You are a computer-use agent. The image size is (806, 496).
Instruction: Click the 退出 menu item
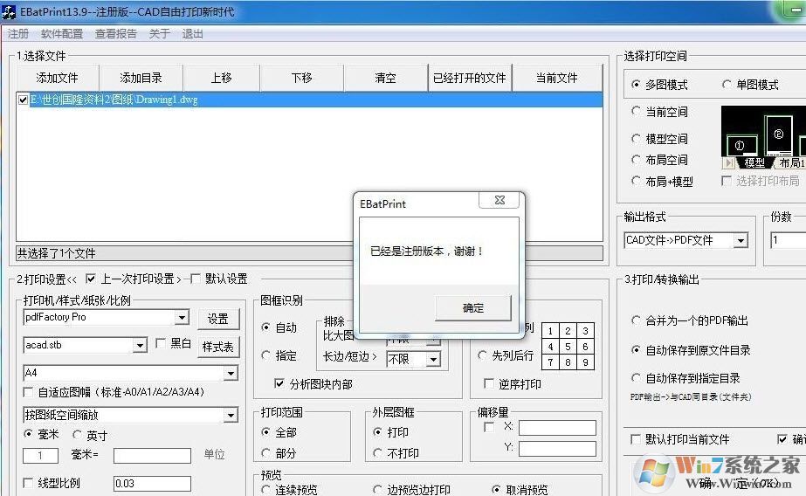click(x=192, y=34)
